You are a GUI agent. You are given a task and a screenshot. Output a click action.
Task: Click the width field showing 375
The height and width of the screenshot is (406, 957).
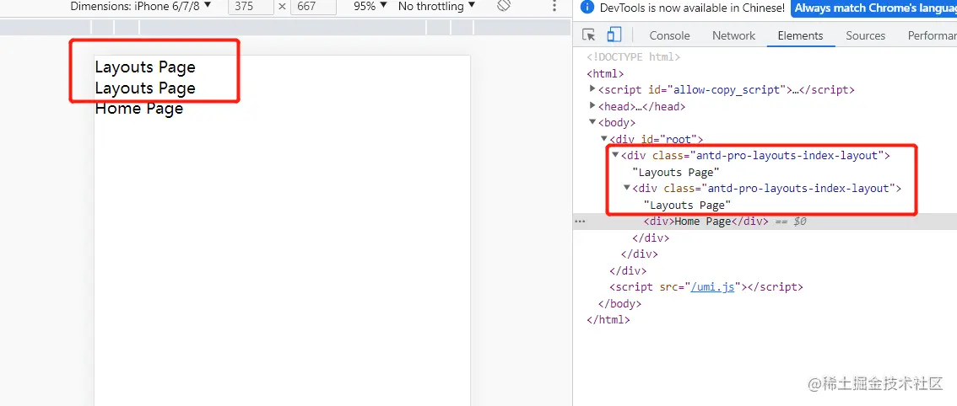point(251,7)
